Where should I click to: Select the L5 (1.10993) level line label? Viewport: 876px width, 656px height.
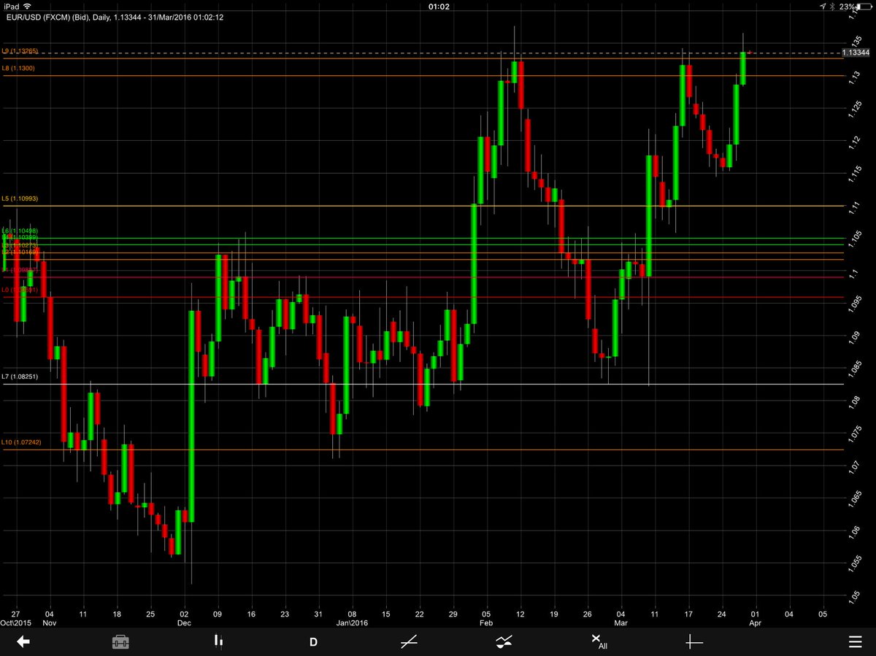click(20, 198)
